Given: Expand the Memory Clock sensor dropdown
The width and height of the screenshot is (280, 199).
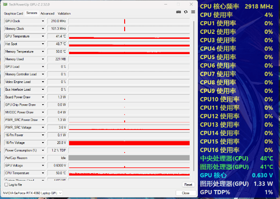Looking at the screenshot, I should 43,28.
